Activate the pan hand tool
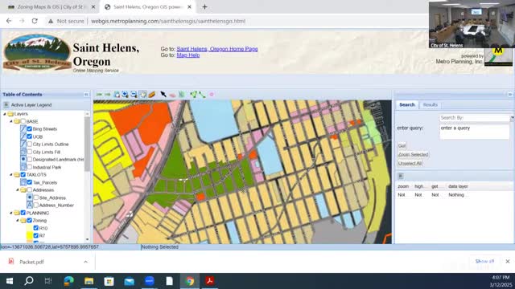 pyautogui.click(x=143, y=95)
